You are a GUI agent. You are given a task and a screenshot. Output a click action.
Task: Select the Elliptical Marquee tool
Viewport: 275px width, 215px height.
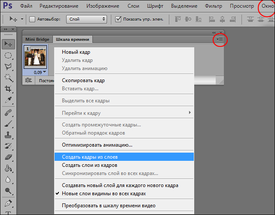point(8,55)
